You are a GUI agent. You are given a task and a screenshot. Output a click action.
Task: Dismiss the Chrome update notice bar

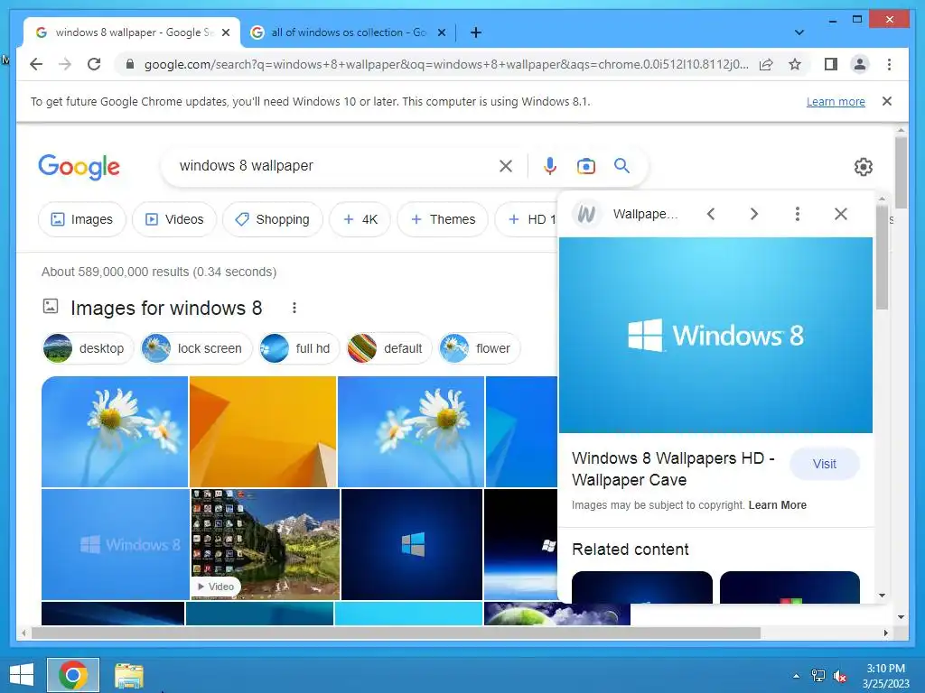tap(887, 101)
